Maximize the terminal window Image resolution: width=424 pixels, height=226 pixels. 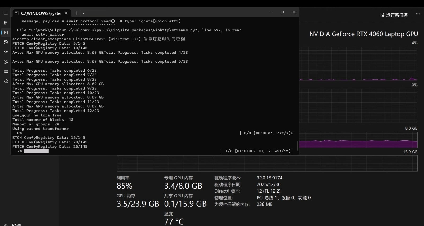(x=282, y=12)
